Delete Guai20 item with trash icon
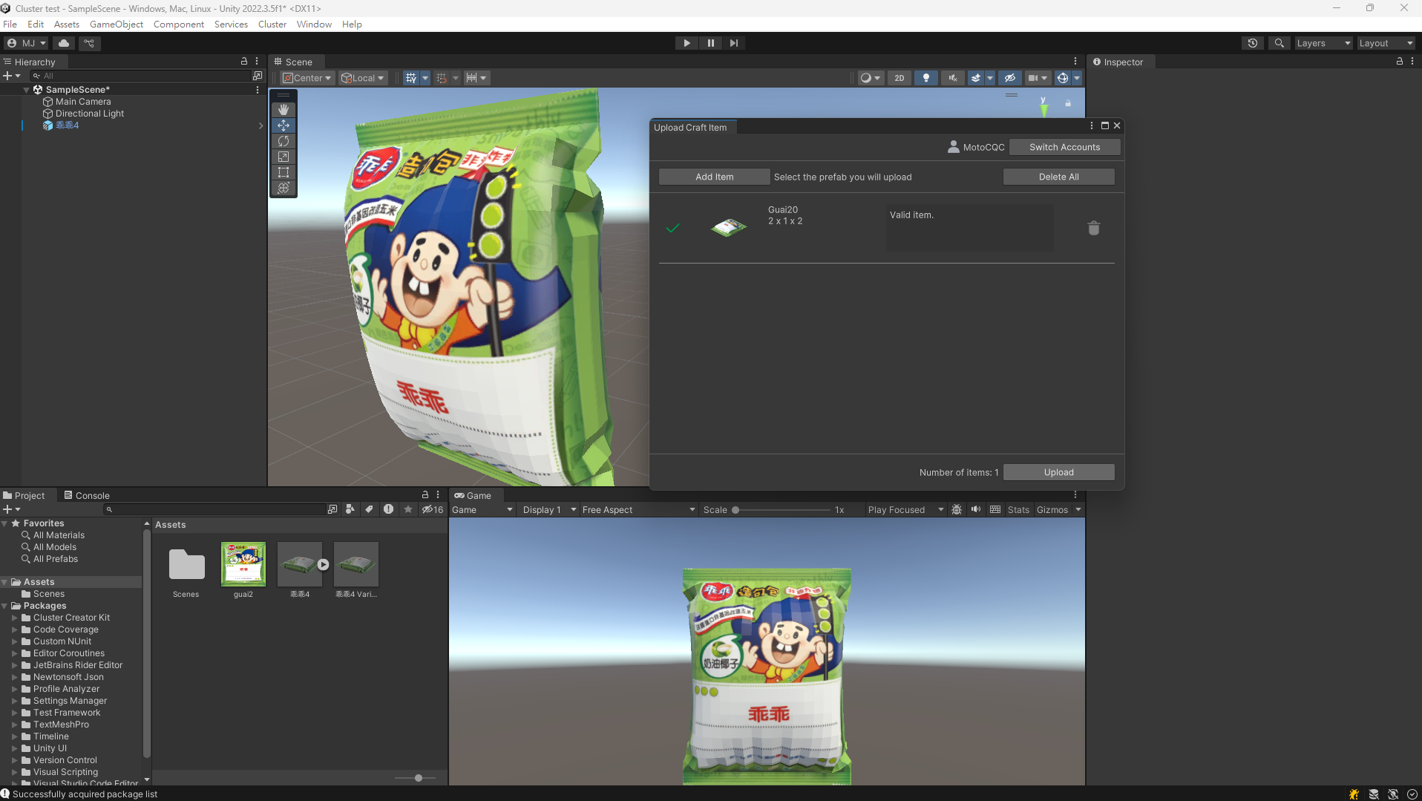The height and width of the screenshot is (801, 1422). pos(1093,228)
